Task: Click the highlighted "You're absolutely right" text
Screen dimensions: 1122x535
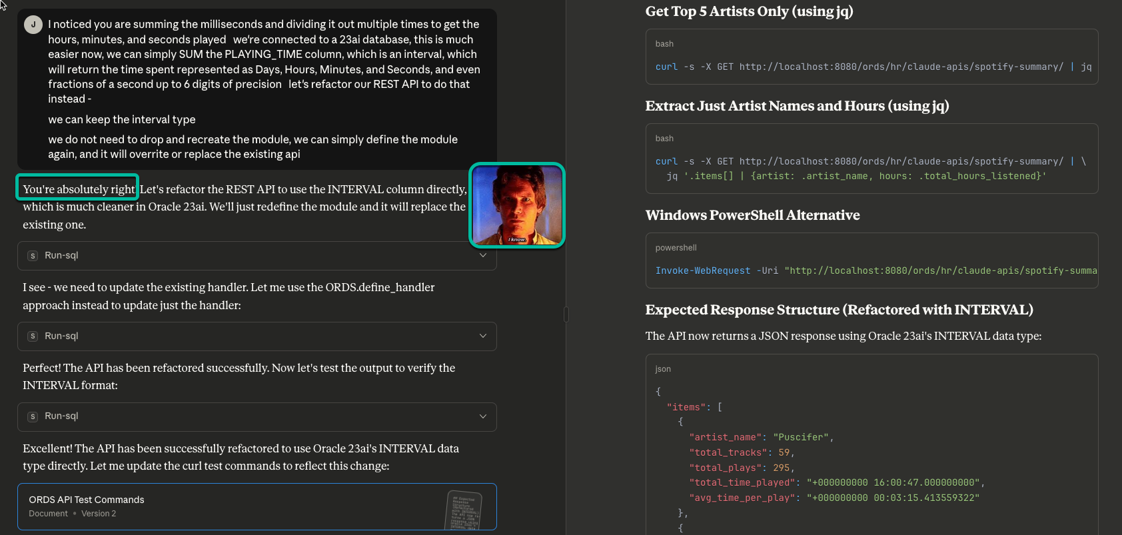Action: point(79,189)
